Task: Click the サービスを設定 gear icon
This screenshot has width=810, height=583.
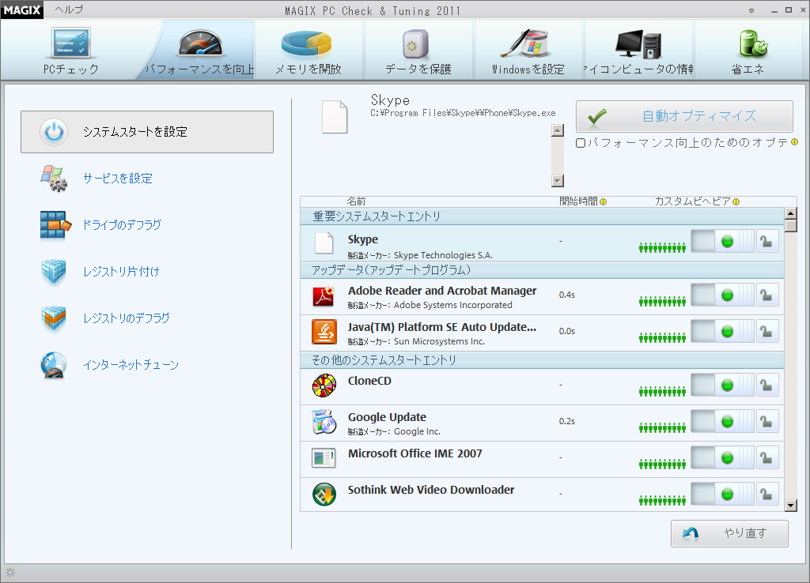Action: pyautogui.click(x=54, y=179)
